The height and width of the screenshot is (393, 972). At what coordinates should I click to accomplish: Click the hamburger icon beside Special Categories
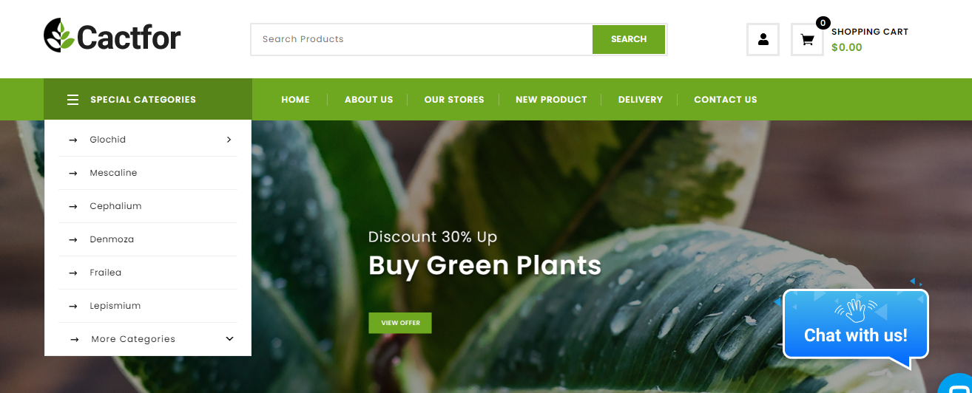72,100
